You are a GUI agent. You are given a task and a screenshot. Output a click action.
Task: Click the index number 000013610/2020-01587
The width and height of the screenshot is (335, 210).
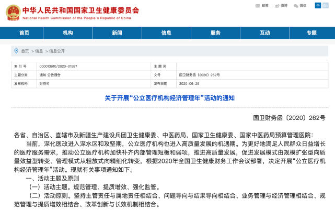coord(59,67)
